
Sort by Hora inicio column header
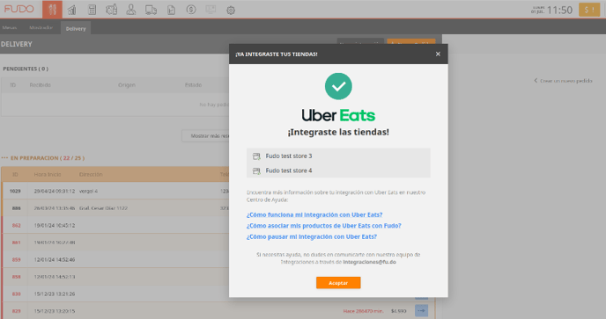coord(48,174)
